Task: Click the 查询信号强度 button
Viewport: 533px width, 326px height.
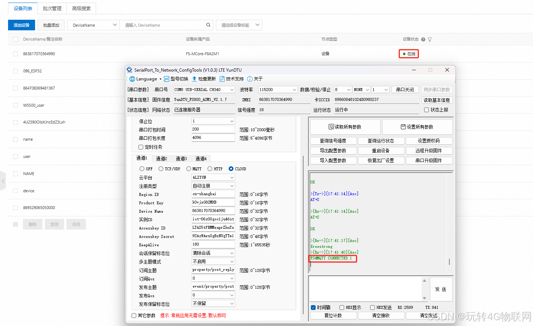Action: click(x=333, y=141)
